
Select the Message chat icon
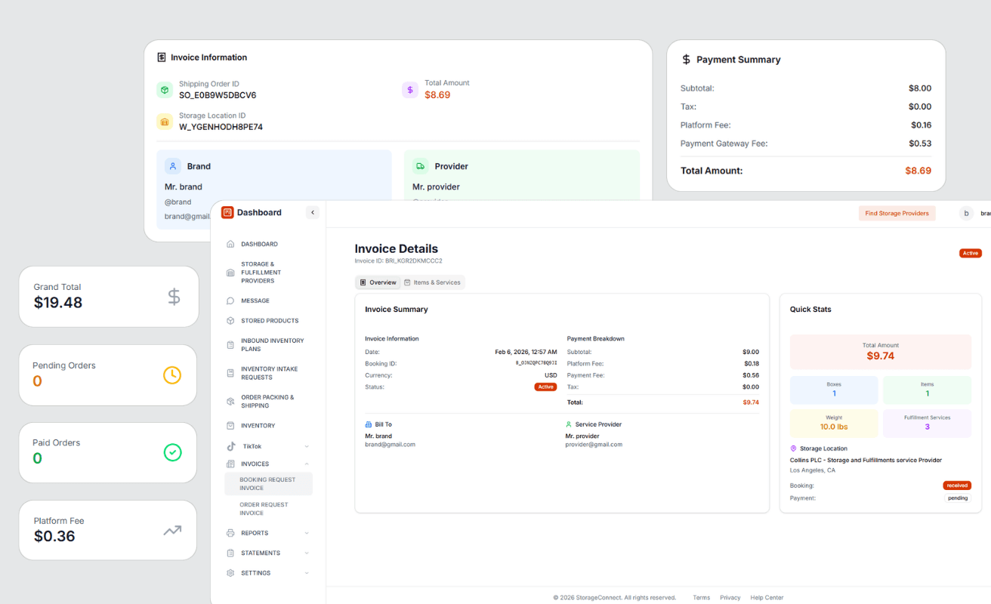(229, 300)
